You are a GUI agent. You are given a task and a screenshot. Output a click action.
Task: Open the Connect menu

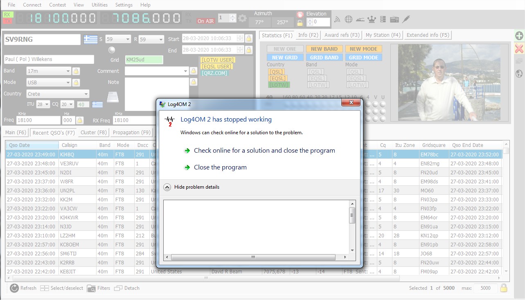(x=32, y=5)
